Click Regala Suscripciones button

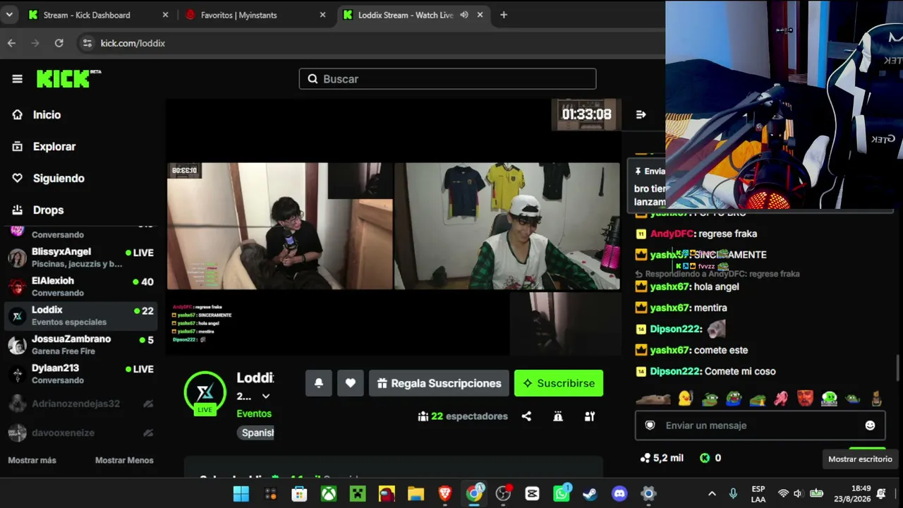coord(439,383)
